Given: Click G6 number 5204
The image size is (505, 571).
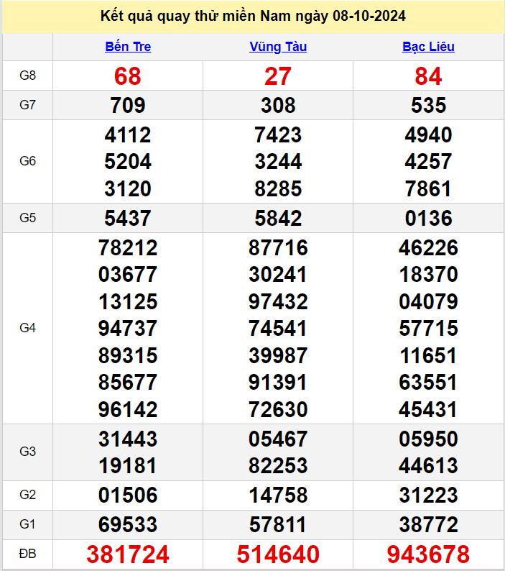Looking at the screenshot, I should pyautogui.click(x=128, y=161).
